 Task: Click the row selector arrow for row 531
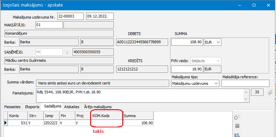(x=5, y=123)
